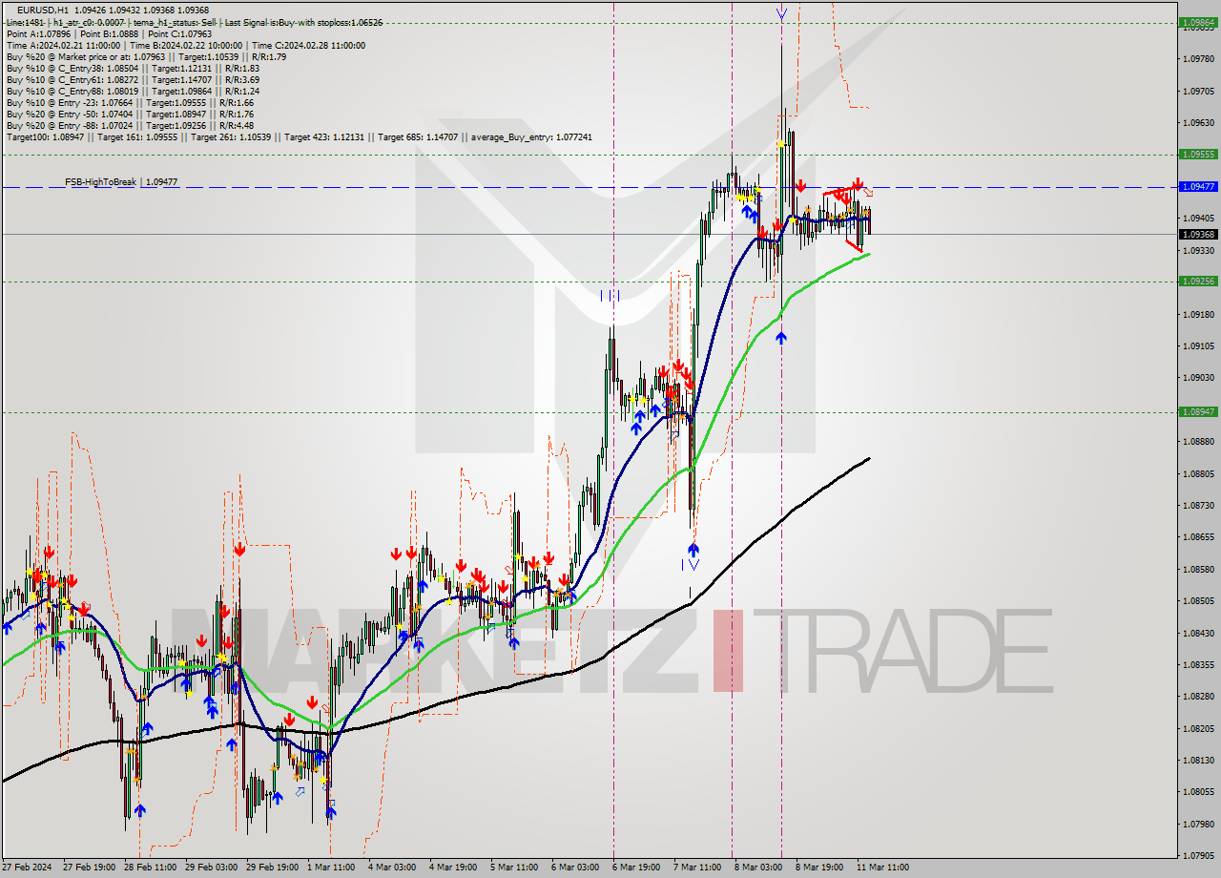Click the '4 Mar 03:00' time axis label

pos(392,868)
